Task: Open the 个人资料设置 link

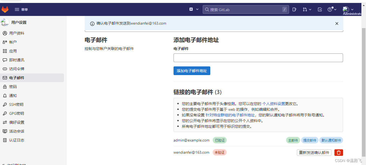Action: [274, 104]
